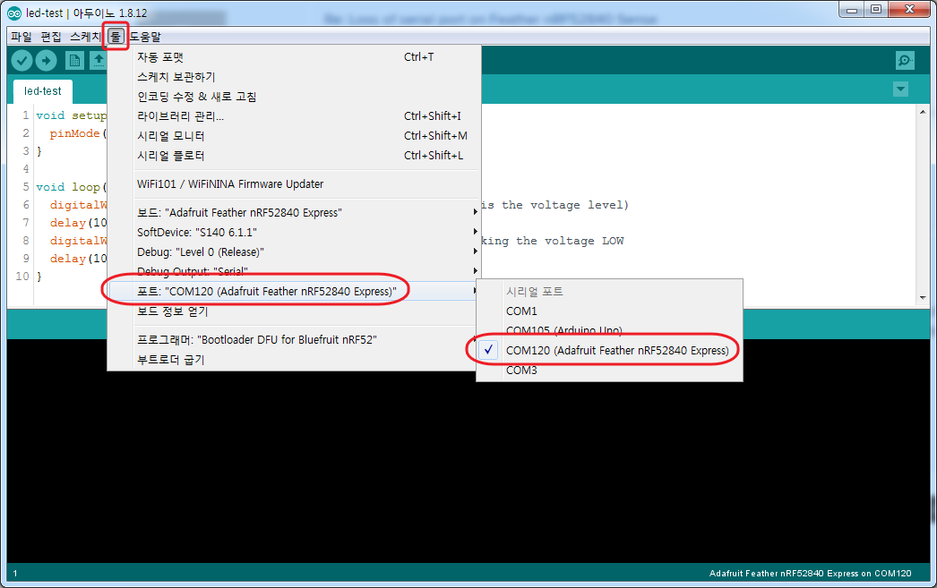937x588 pixels.
Task: Select the checked COM120 Adafruit Feather port
Action: (x=609, y=351)
